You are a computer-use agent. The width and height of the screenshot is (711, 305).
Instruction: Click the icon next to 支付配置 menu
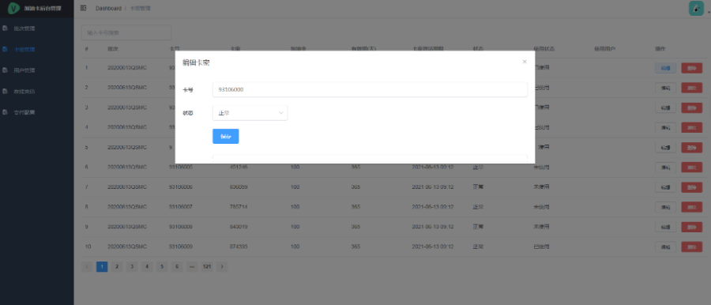(6, 112)
